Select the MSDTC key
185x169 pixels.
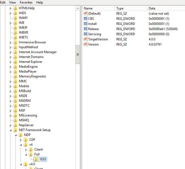[x=24, y=106]
